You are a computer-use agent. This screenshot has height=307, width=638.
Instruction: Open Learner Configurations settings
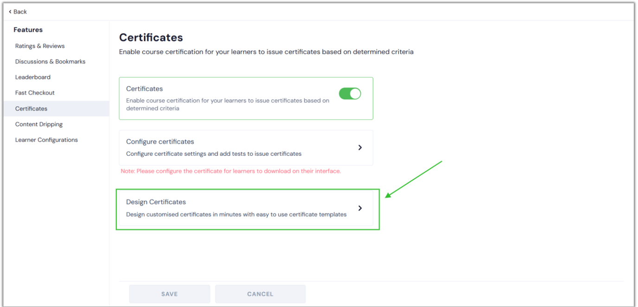click(46, 140)
